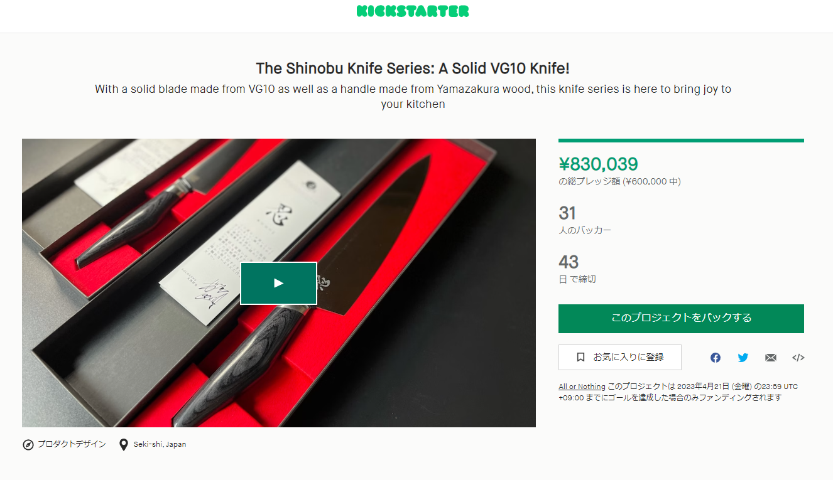Click the 43 days remaining figure
Image resolution: width=833 pixels, height=480 pixels.
[x=569, y=262]
